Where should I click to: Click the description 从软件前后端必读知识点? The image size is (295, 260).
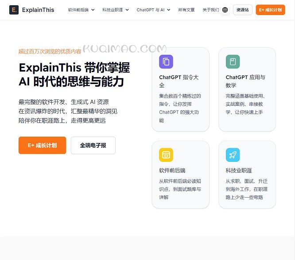180,189
